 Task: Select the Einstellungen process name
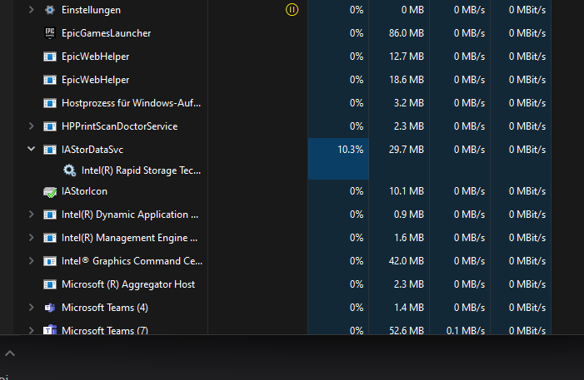pos(92,10)
